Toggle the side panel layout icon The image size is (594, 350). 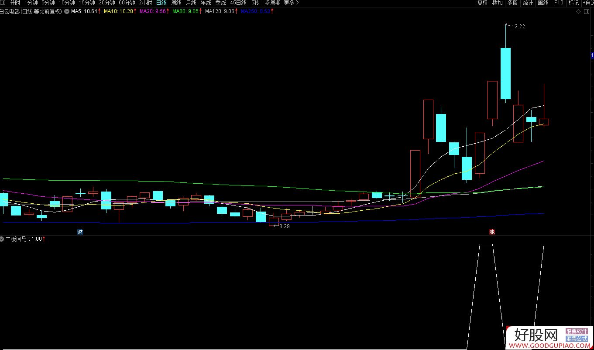(x=587, y=12)
